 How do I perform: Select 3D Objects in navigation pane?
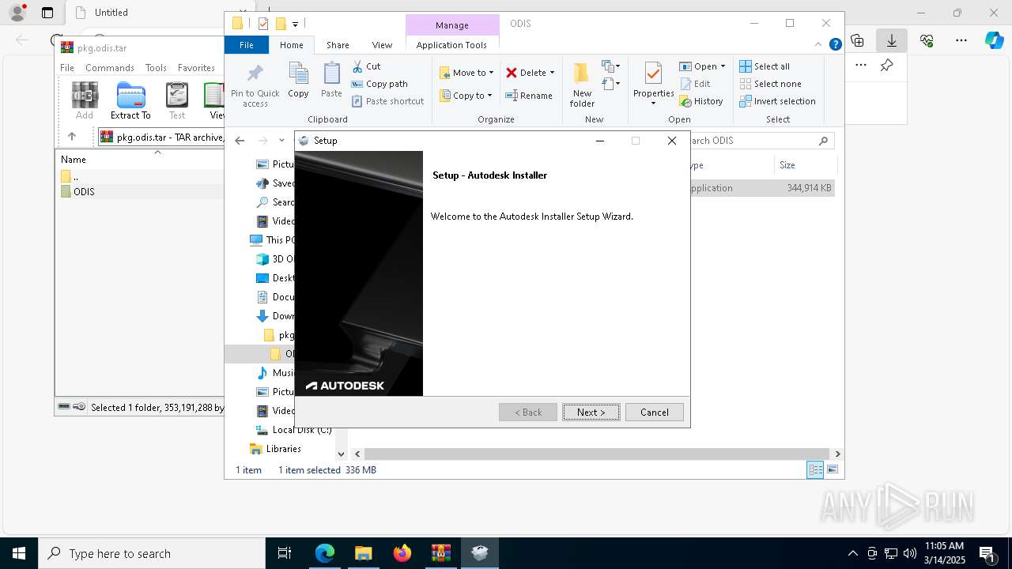(277, 259)
